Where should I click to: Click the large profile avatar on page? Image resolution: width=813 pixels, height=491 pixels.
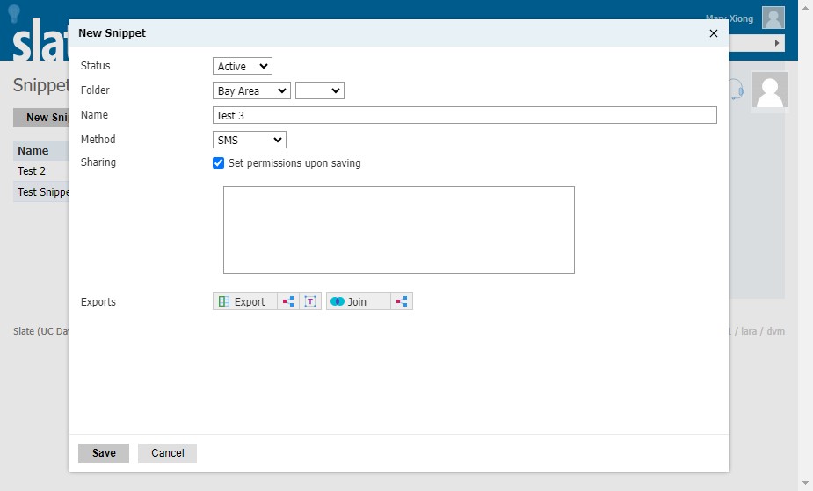click(x=770, y=90)
